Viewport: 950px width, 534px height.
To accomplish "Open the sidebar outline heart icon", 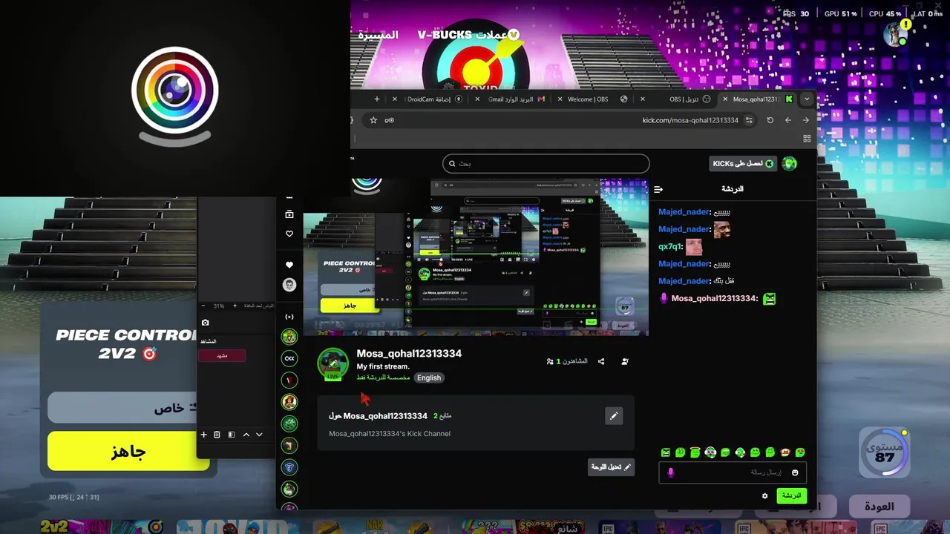I will pos(289,234).
